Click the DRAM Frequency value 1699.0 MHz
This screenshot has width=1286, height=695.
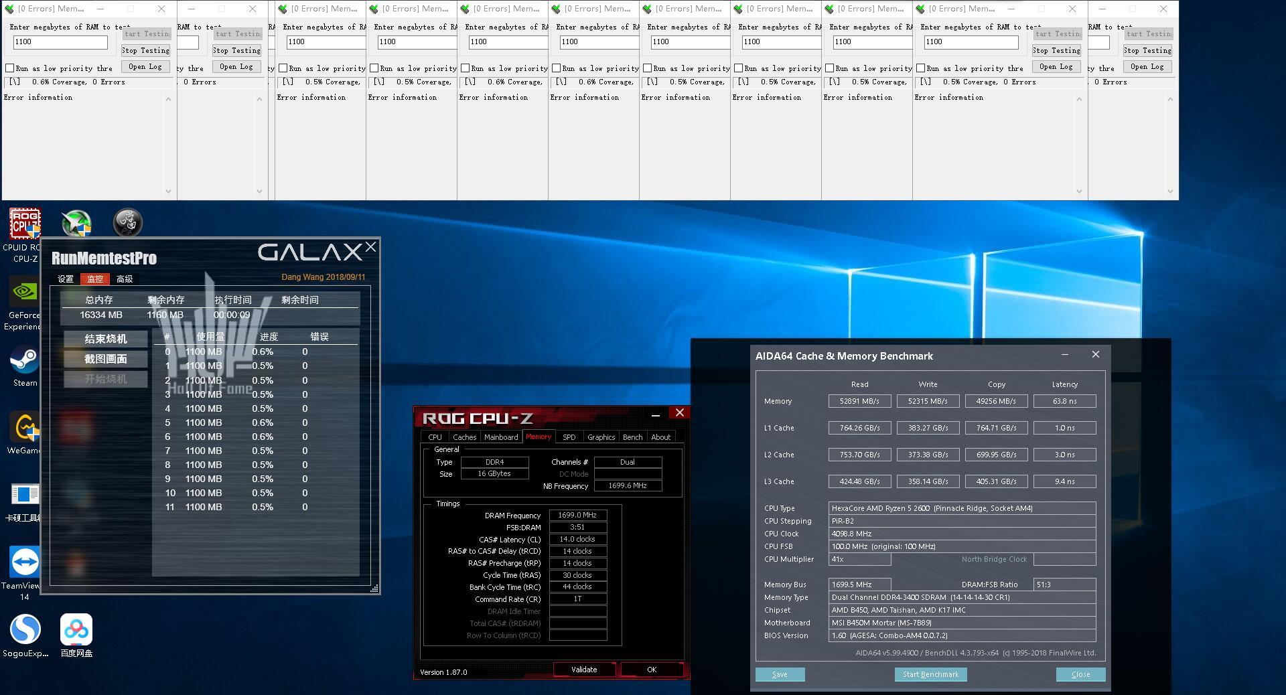[x=578, y=515]
